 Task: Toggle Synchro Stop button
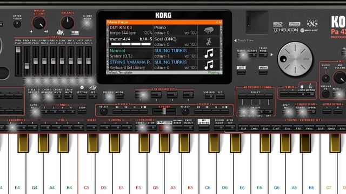[151, 127]
